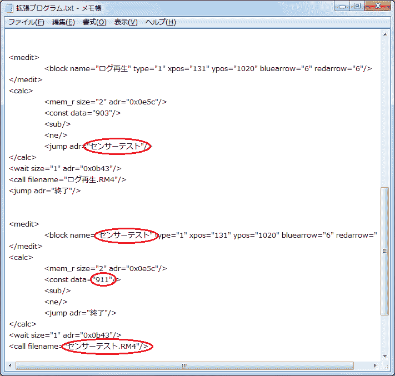Screen dimensions: 395x376
Task: Click the first-level jump adr="終了" line
Action: click(x=45, y=190)
